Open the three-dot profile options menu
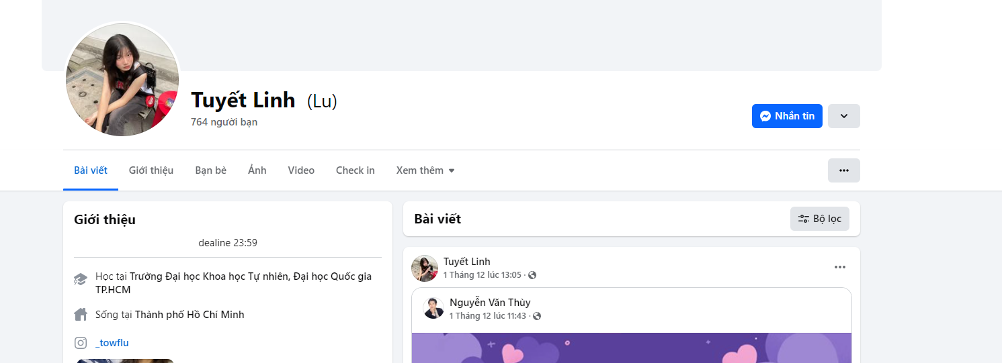The image size is (1002, 363). [843, 170]
